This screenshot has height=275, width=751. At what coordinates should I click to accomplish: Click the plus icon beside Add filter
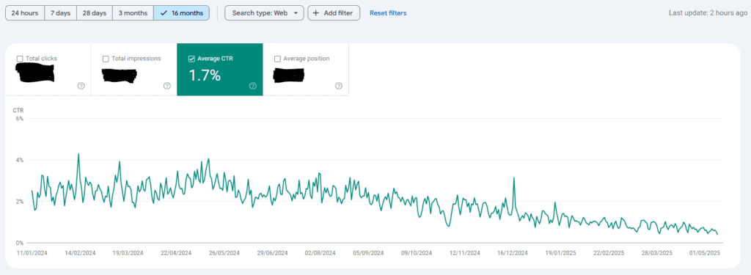click(x=316, y=13)
